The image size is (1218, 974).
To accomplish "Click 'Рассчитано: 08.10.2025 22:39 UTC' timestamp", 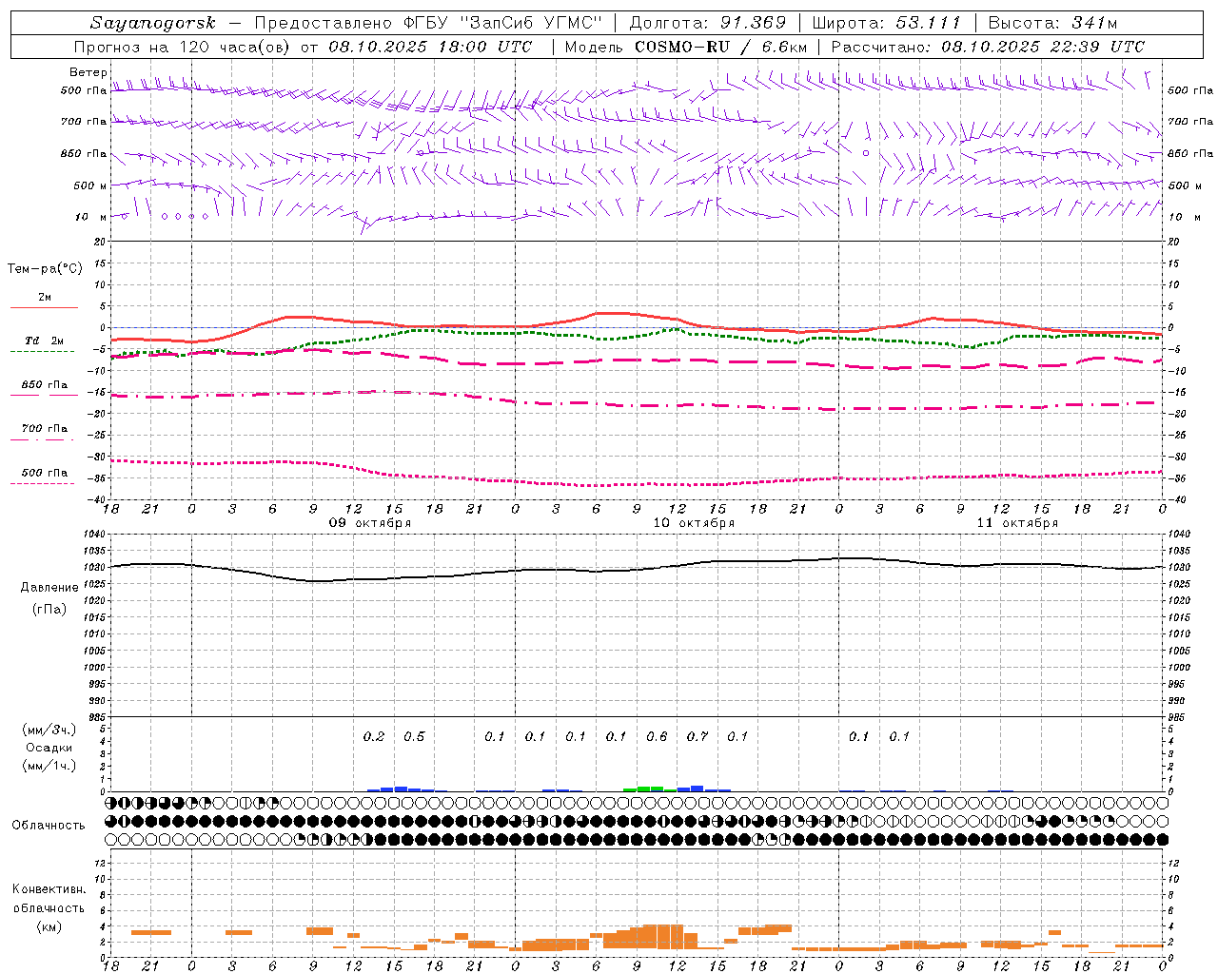I will 988,47.
